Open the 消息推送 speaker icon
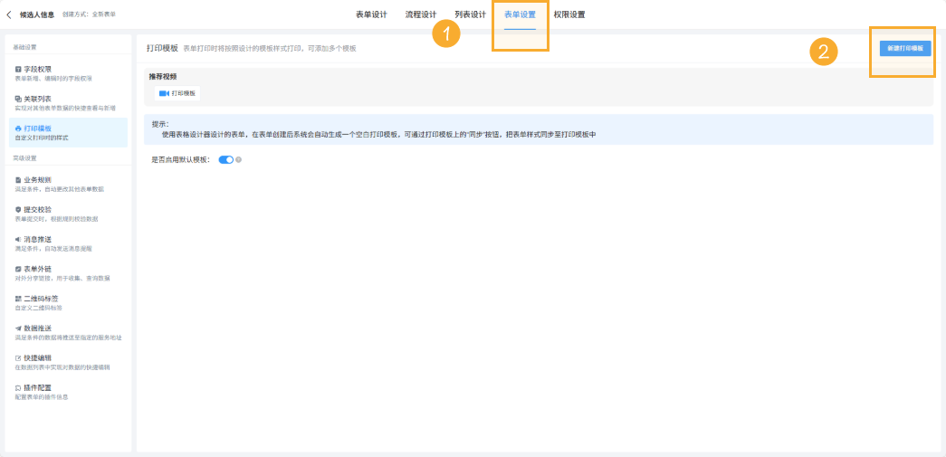 [x=18, y=239]
